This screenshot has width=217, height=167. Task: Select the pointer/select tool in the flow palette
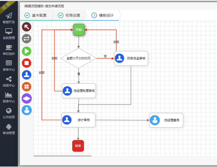[26, 27]
